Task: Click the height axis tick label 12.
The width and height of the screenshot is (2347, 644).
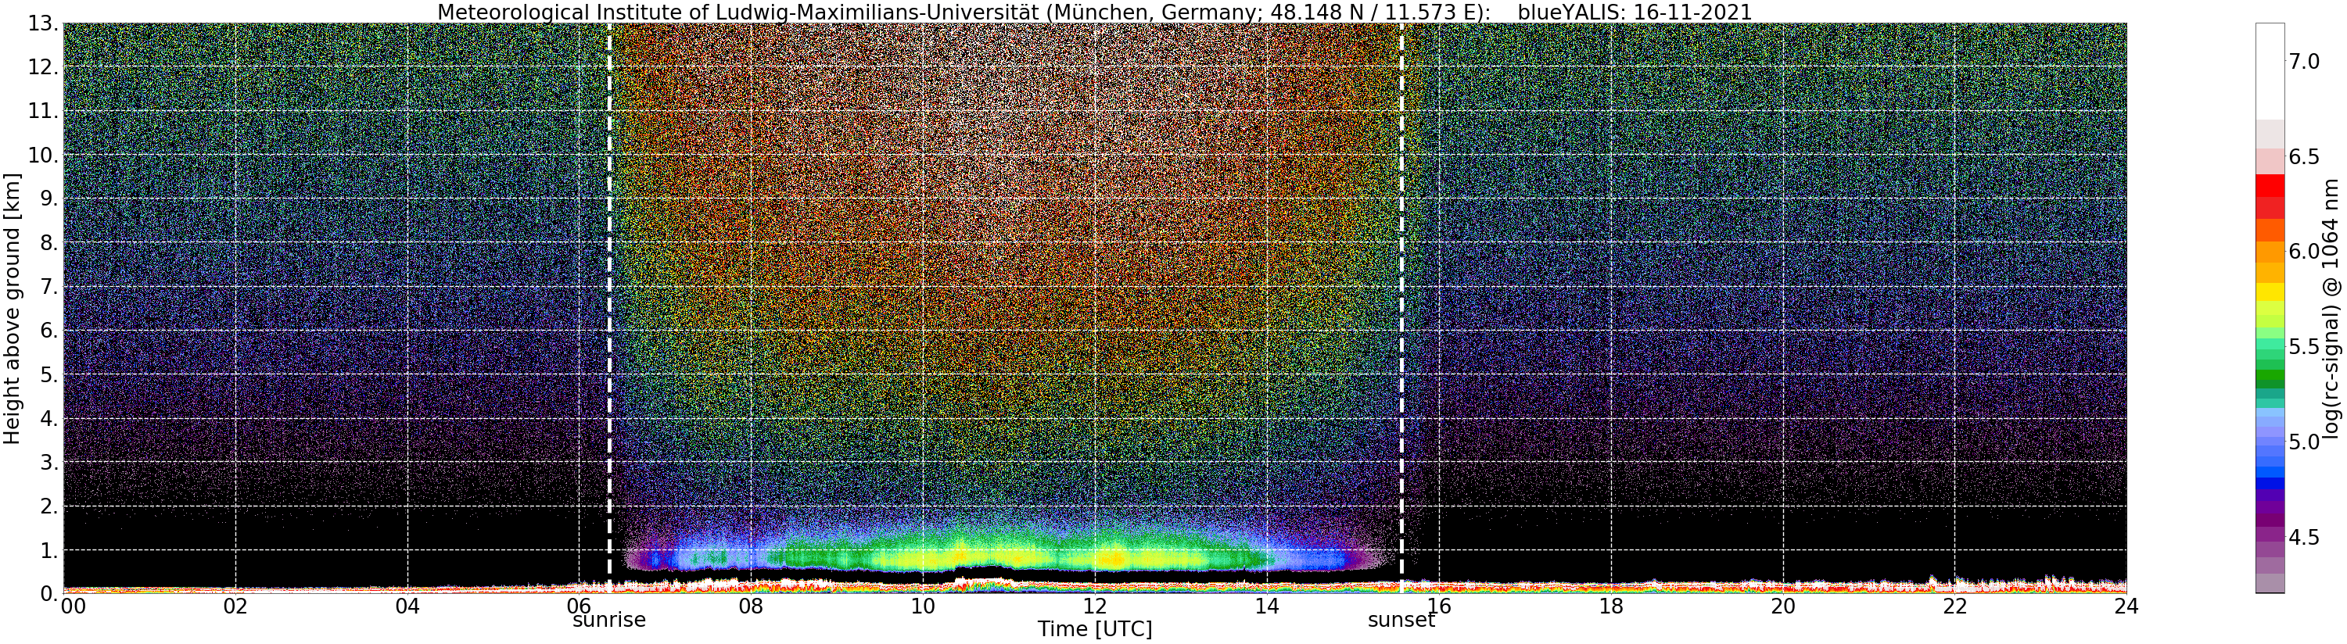Action: (44, 67)
